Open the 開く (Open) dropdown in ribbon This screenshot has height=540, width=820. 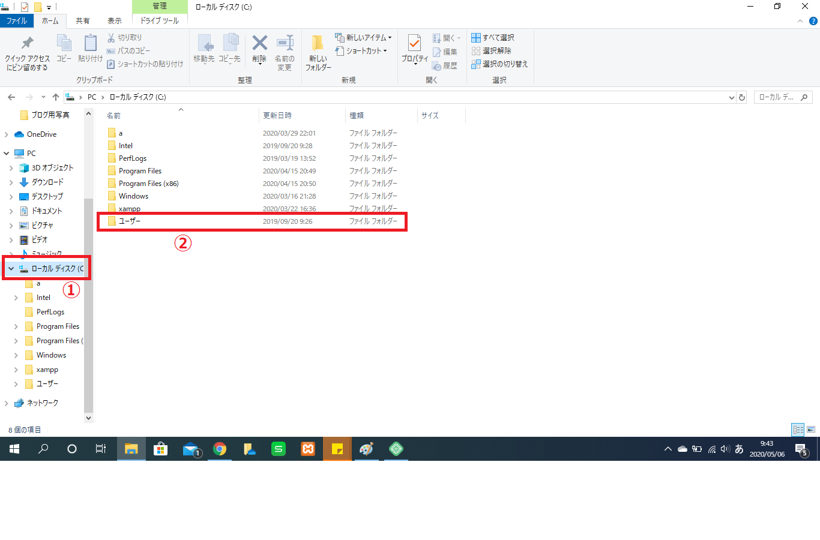point(447,38)
